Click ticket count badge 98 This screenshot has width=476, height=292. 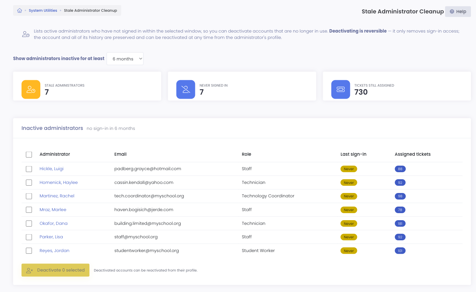tap(400, 196)
